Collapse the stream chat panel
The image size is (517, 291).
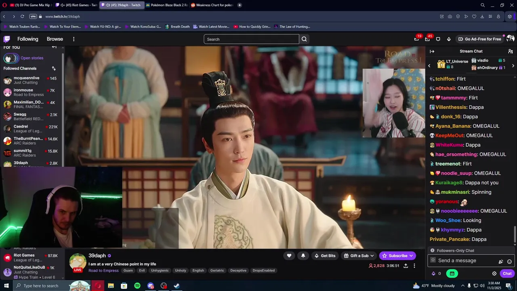coord(432,51)
